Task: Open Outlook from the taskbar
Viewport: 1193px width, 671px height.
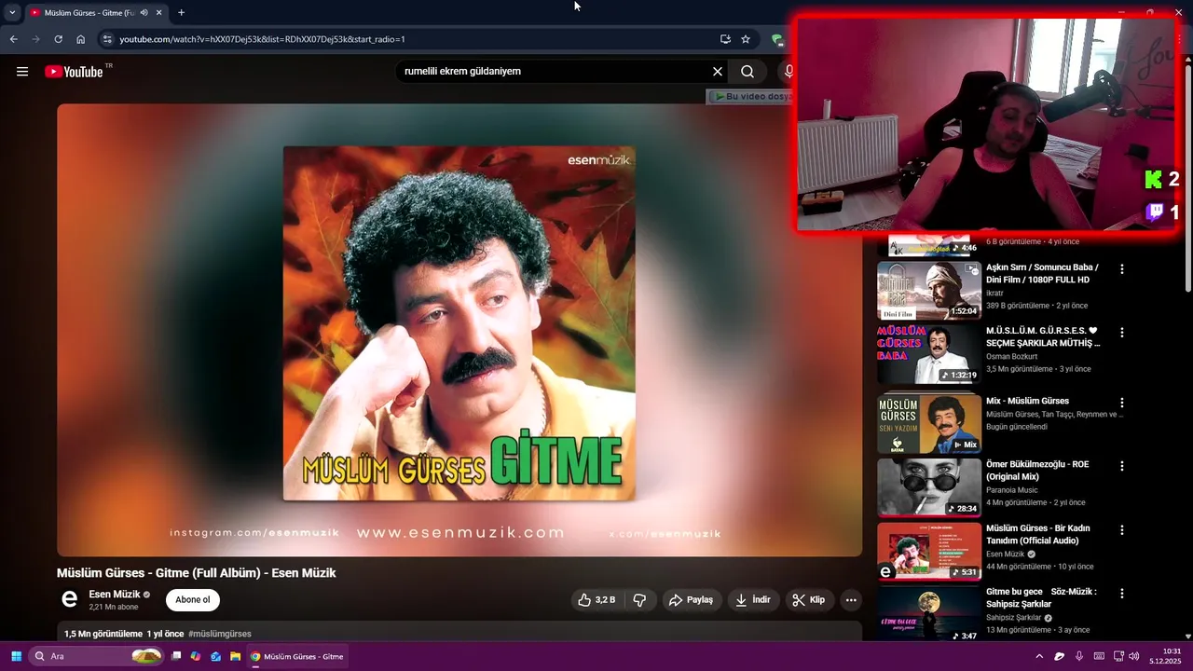Action: point(215,656)
